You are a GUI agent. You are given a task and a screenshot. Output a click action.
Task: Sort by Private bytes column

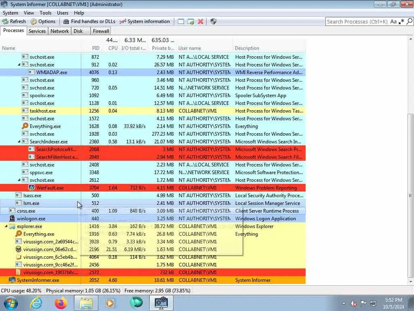pyautogui.click(x=162, y=48)
